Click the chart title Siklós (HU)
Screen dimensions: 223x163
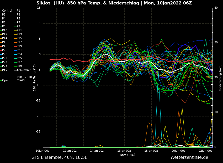click(x=51, y=3)
